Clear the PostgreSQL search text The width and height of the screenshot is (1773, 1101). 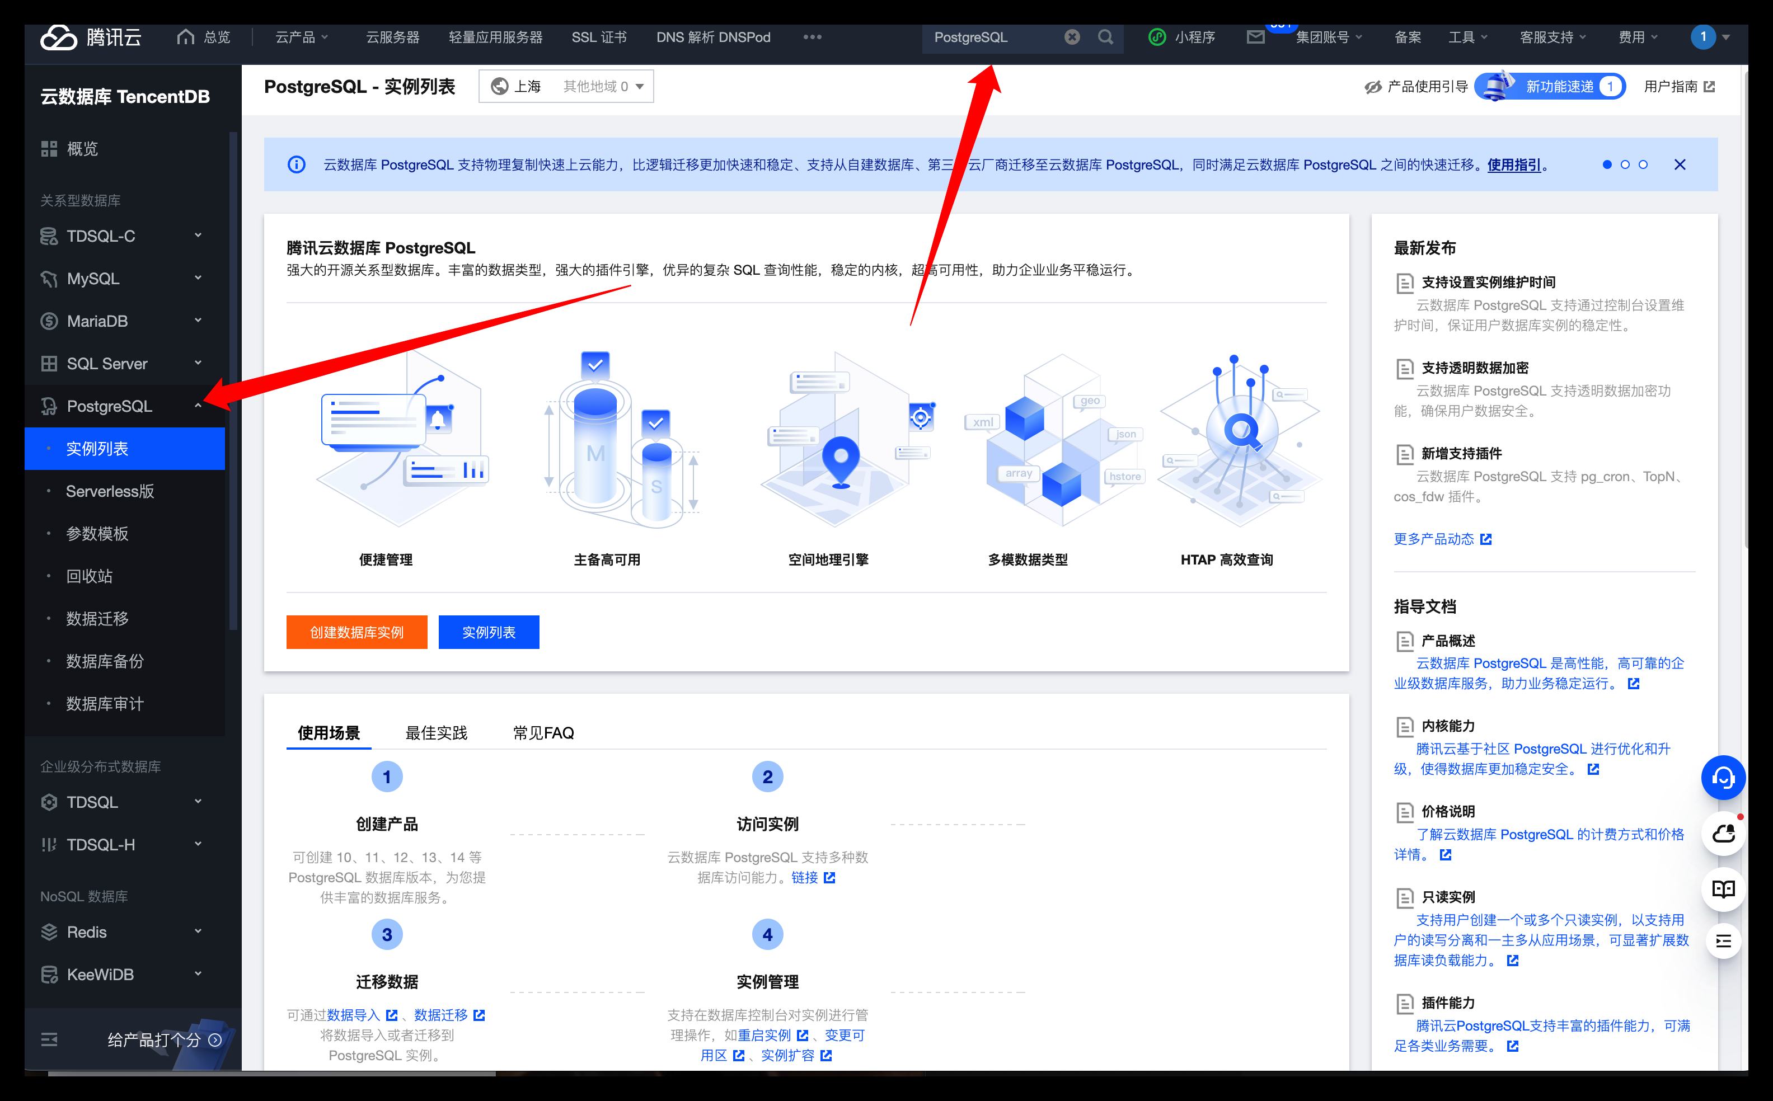[x=1072, y=37]
